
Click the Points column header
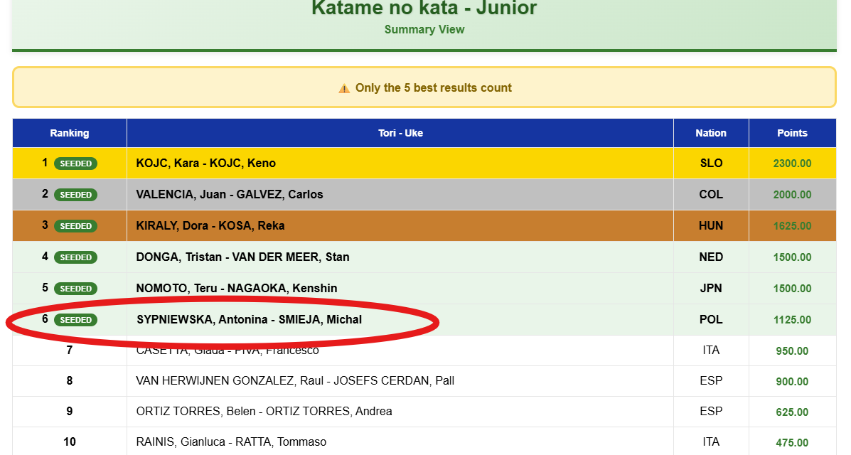(792, 133)
